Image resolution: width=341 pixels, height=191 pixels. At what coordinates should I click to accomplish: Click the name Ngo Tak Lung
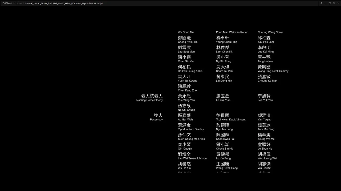(x=224, y=129)
